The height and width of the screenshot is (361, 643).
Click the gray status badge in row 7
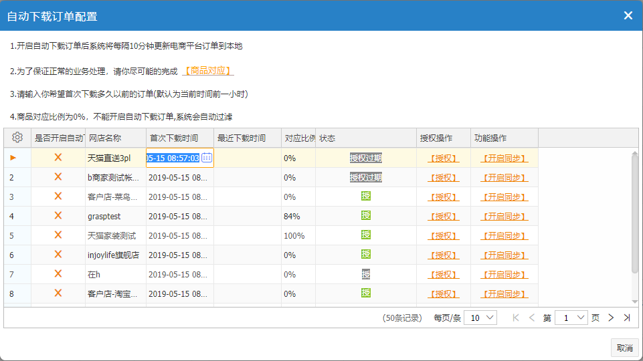tap(365, 274)
